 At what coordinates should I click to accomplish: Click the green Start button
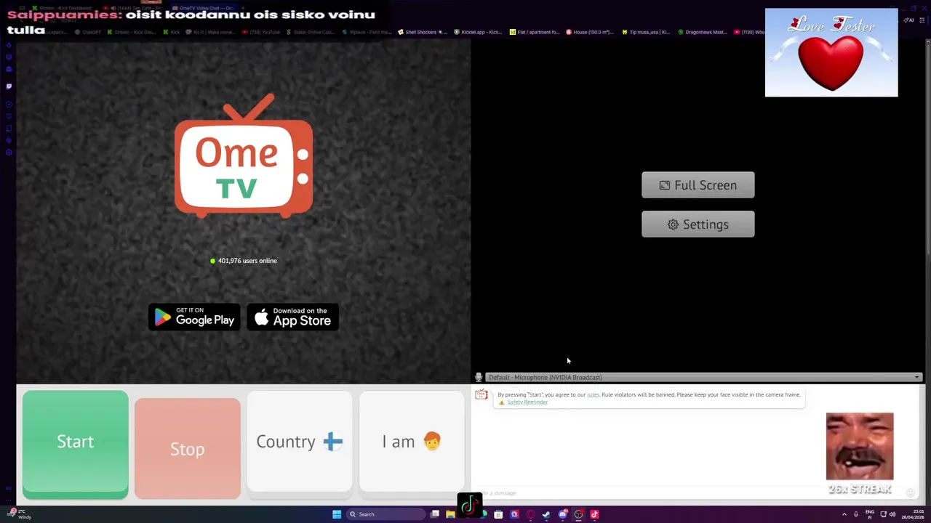coord(75,444)
